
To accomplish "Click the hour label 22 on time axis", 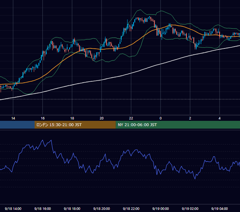I will 131,118.
